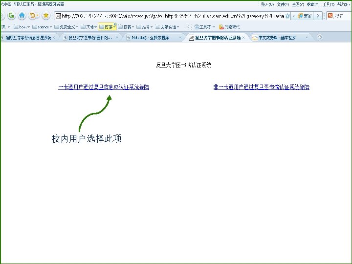This screenshot has width=352, height=264.
Task: Open the leftmost account menu before 文件
Action: tap(267, 4)
